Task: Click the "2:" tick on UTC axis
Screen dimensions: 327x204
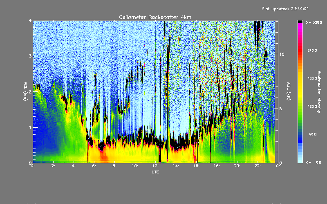Action: 53,166
